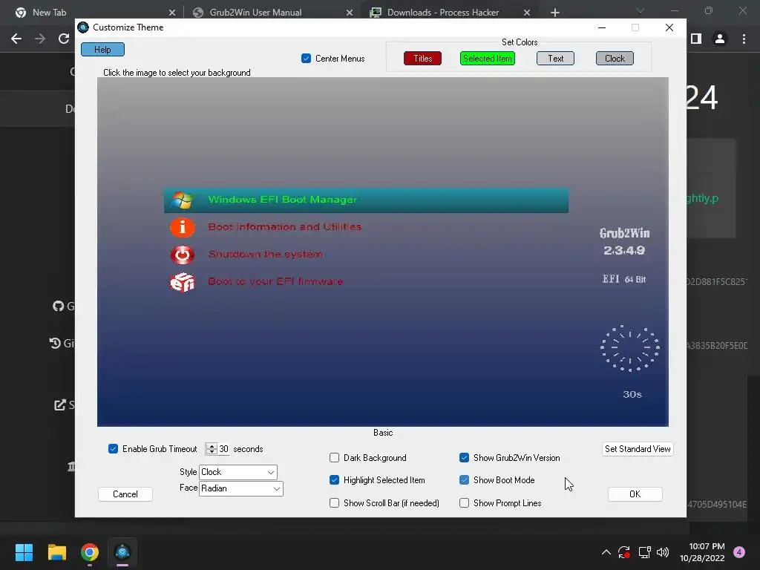Click the Set Standard View button
Image resolution: width=760 pixels, height=570 pixels.
click(x=638, y=449)
